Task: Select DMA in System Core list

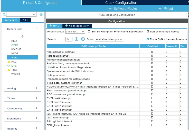Action: pyautogui.click(x=14, y=41)
